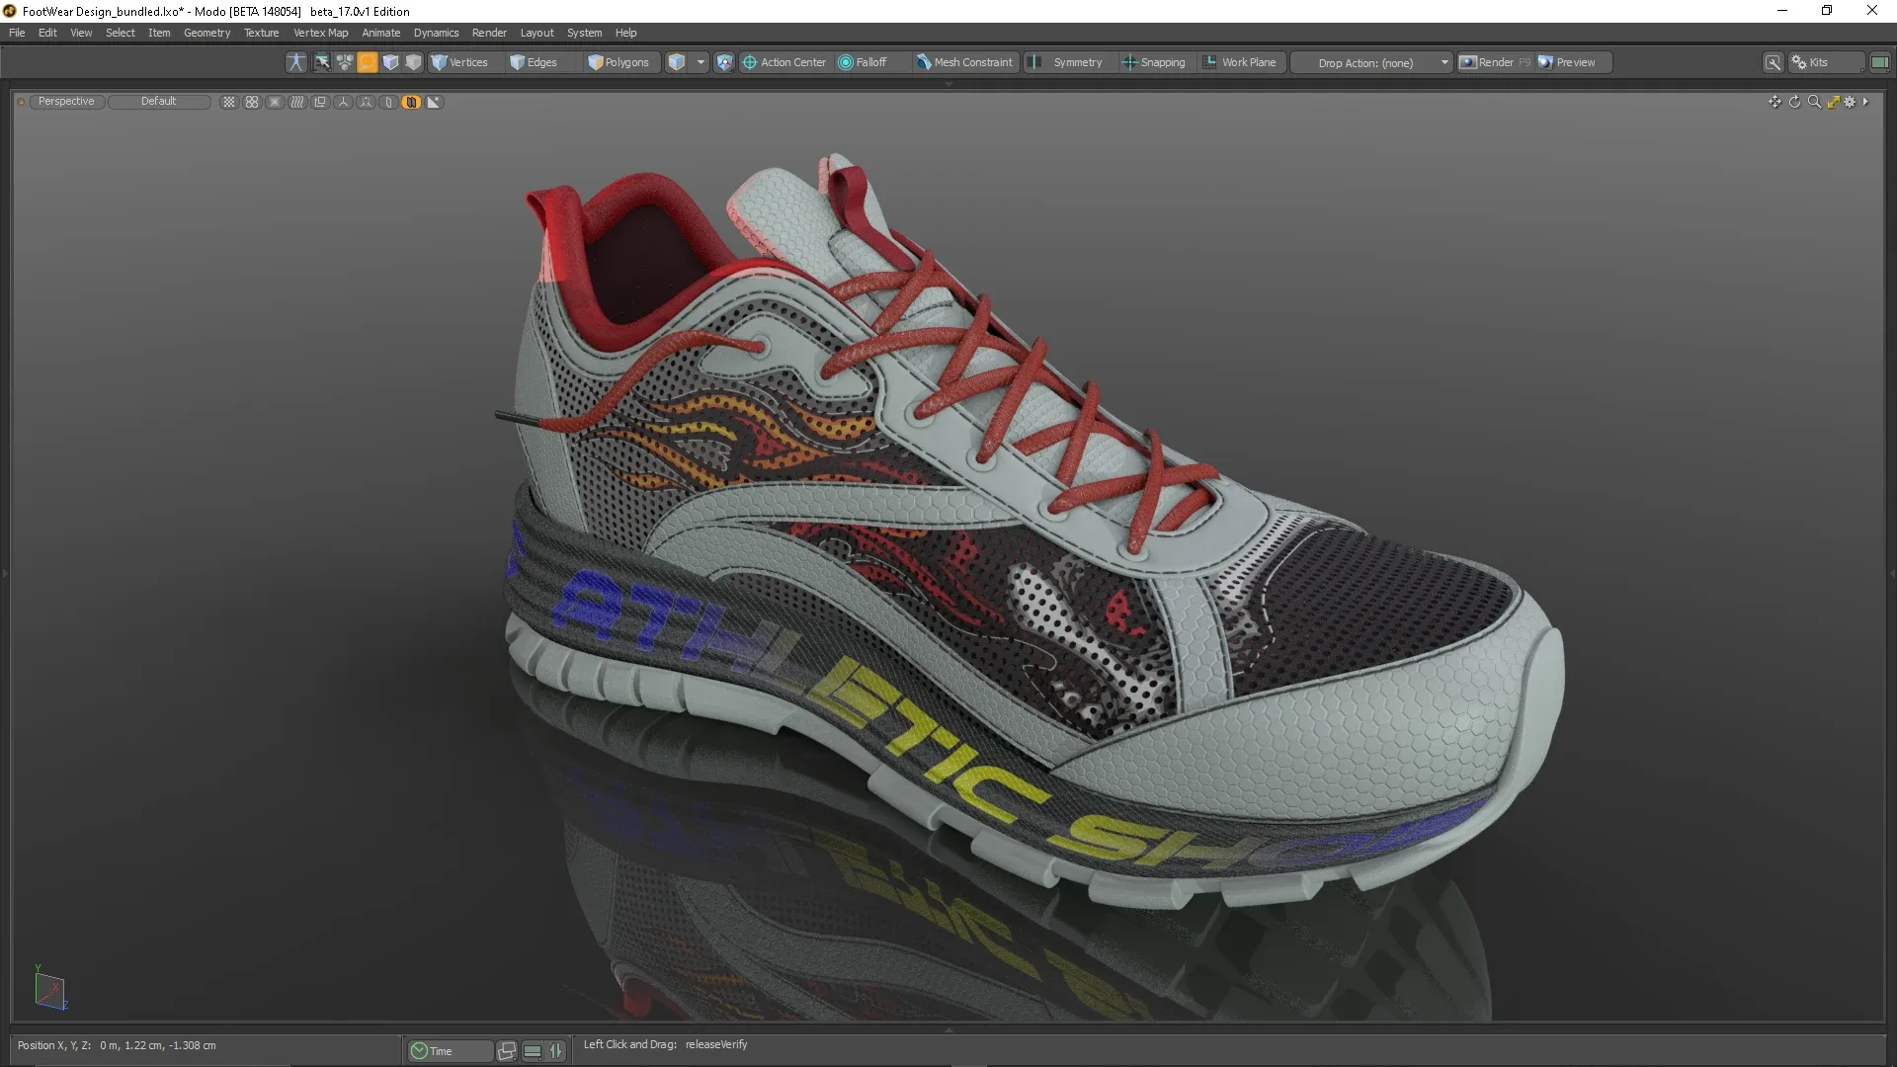Click the green panel icon in status bar
Screen dimensions: 1897x1067
tap(533, 1051)
